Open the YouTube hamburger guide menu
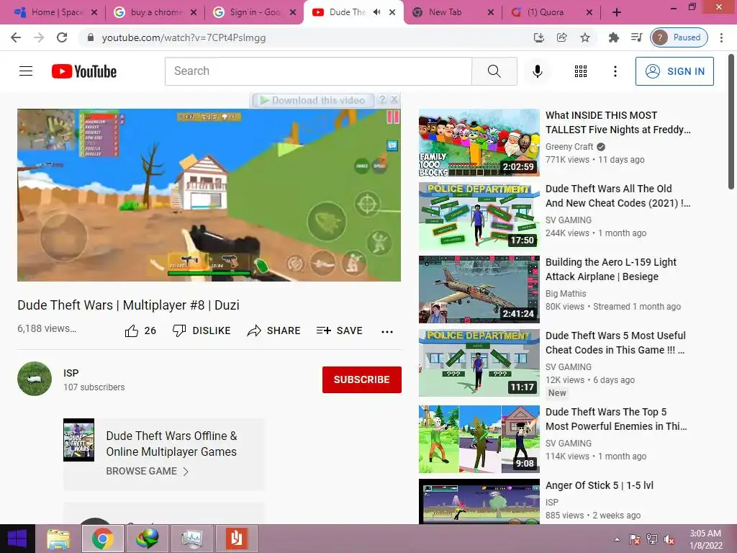Image resolution: width=737 pixels, height=553 pixels. 26,71
